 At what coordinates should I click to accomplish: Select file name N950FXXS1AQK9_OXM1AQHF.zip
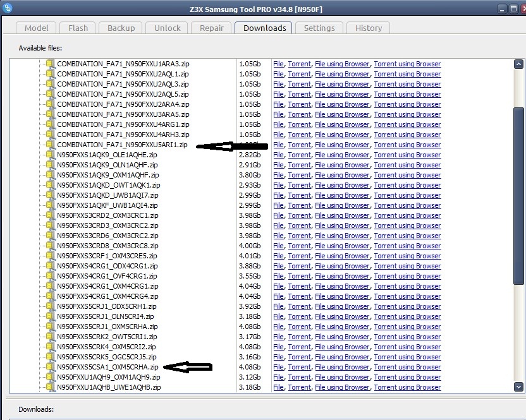tap(107, 175)
